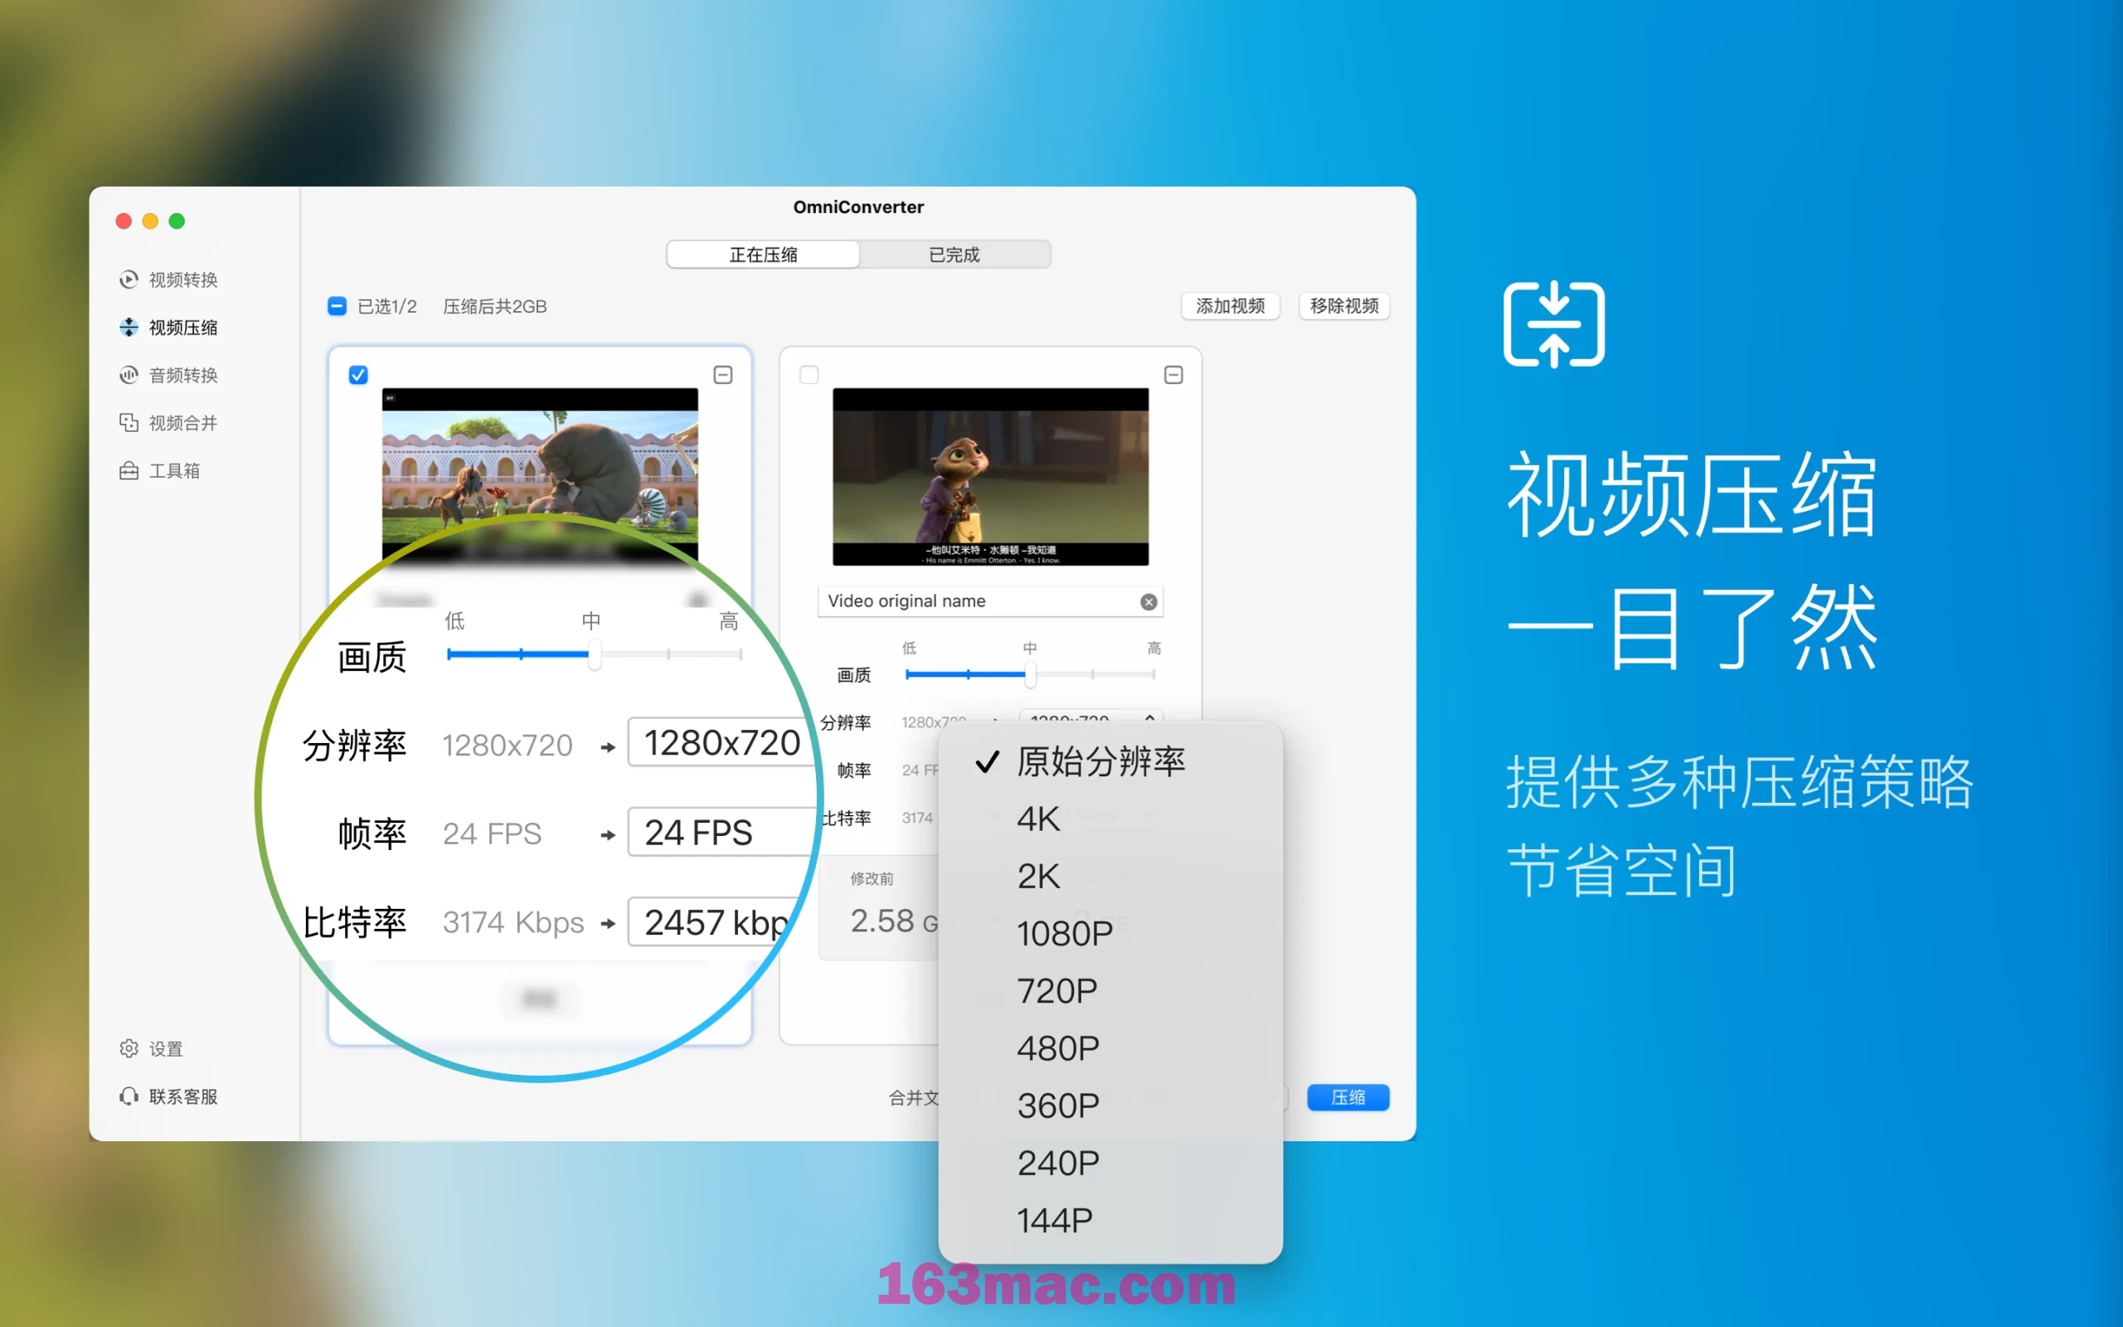The height and width of the screenshot is (1327, 2123).
Task: Switch to the 已完成 tab
Action: pos(955,255)
